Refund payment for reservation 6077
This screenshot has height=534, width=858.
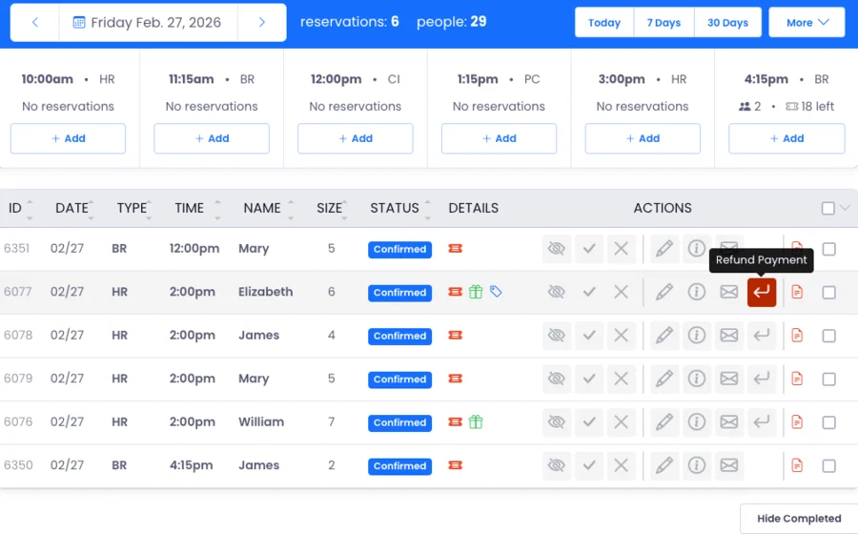tap(762, 292)
